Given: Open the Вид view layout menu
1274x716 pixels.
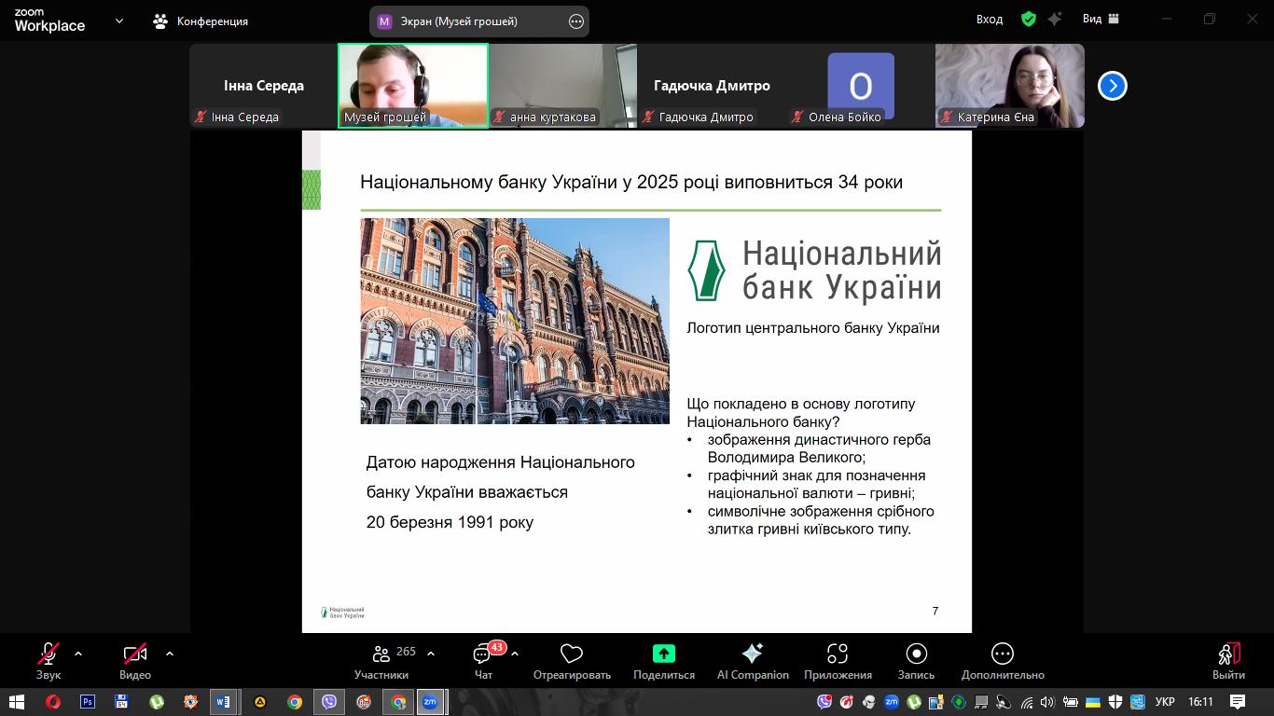Looking at the screenshot, I should [1101, 19].
